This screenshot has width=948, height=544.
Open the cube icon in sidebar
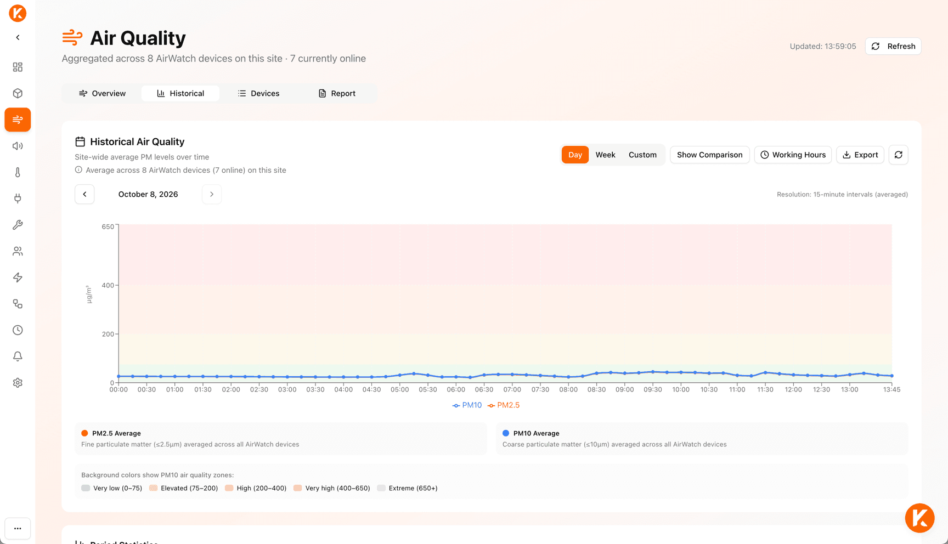pos(18,93)
